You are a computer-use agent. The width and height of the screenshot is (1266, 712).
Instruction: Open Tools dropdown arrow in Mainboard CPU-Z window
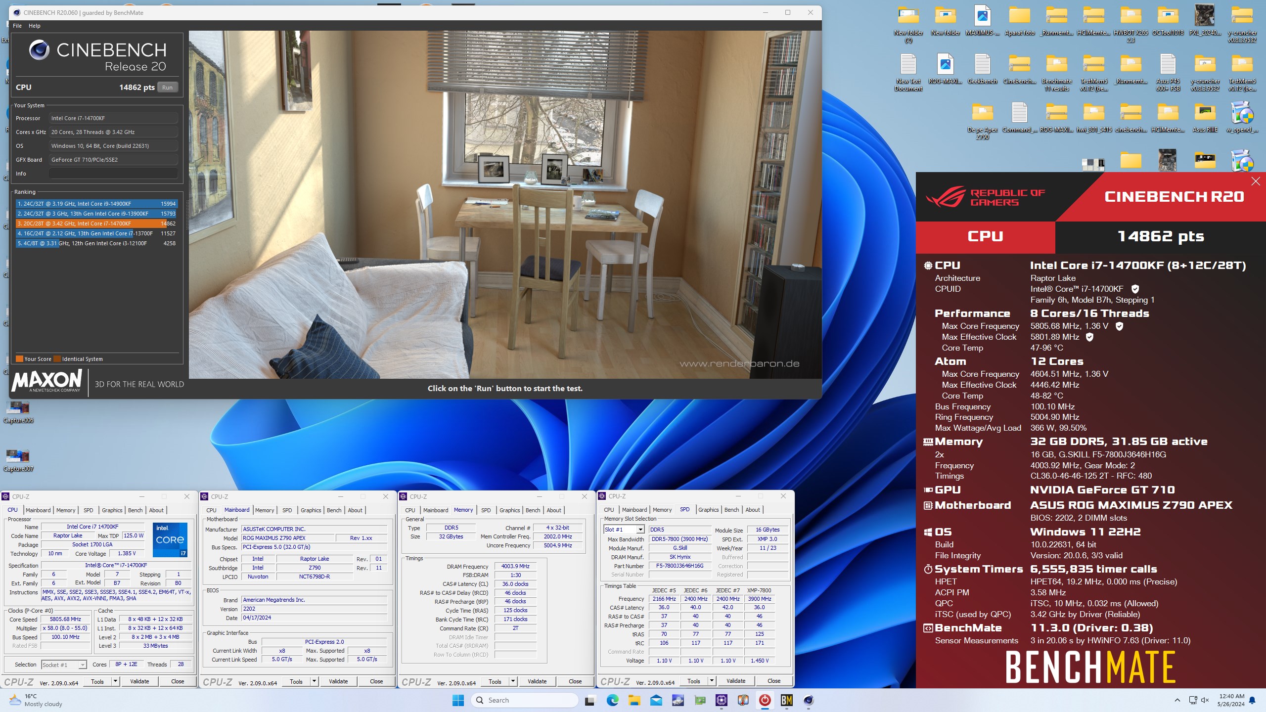(314, 681)
